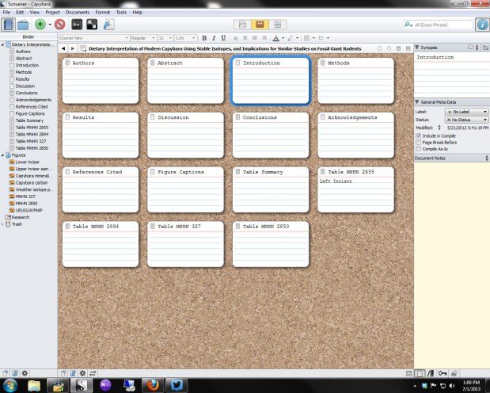Toggle Underline formatting
The width and height of the screenshot is (490, 393).
pyautogui.click(x=223, y=38)
